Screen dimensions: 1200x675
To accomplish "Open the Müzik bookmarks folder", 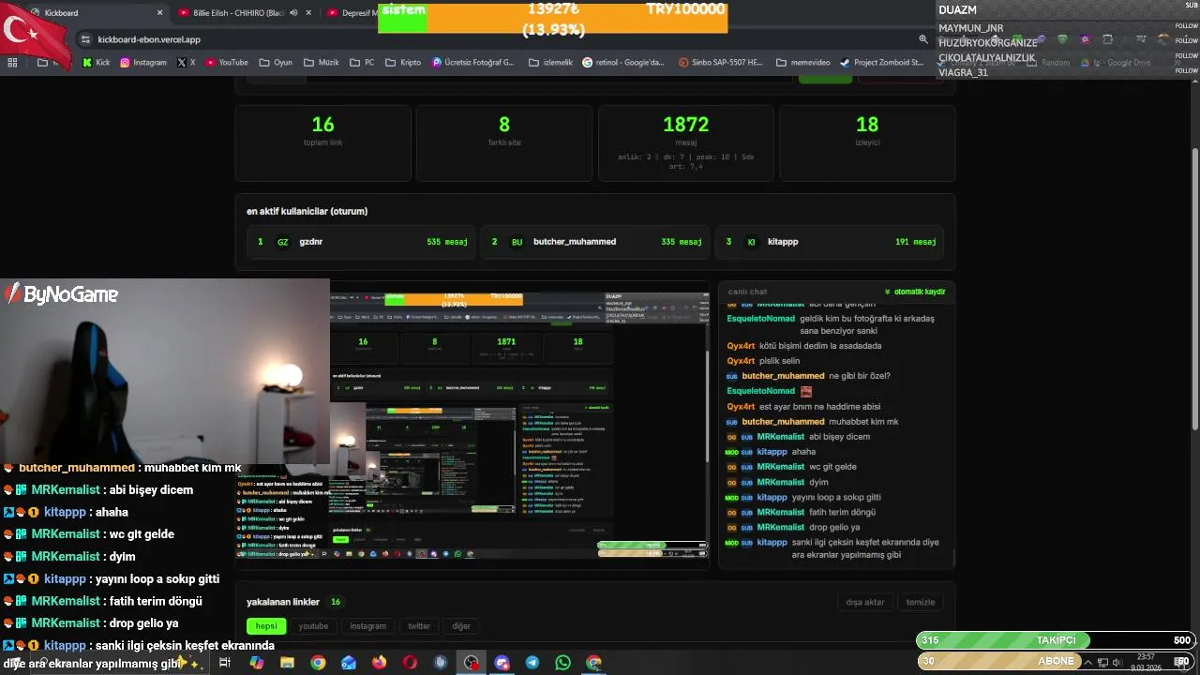I will tap(321, 63).
